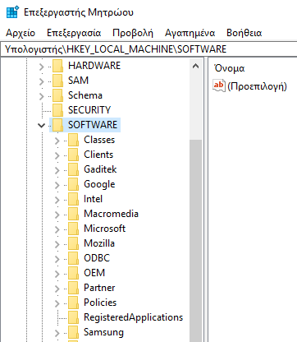Expand the Policies subkey

pyautogui.click(x=57, y=303)
